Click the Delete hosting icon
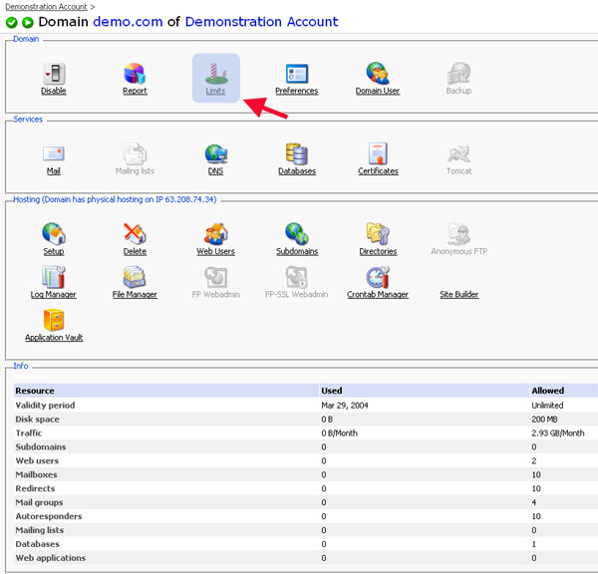598x574 pixels. (135, 234)
